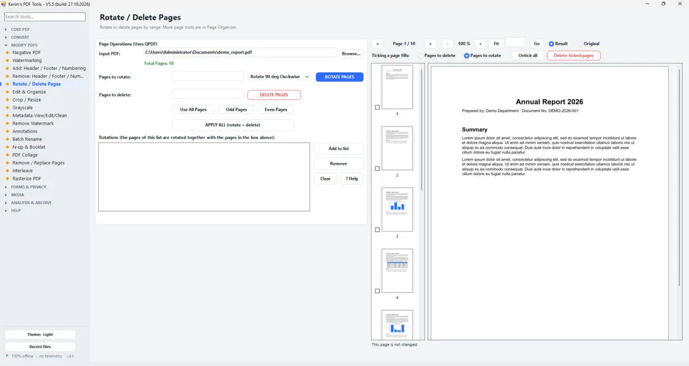
Task: Tick the checkbox for page 3 thumbnail
Action: 377,230
